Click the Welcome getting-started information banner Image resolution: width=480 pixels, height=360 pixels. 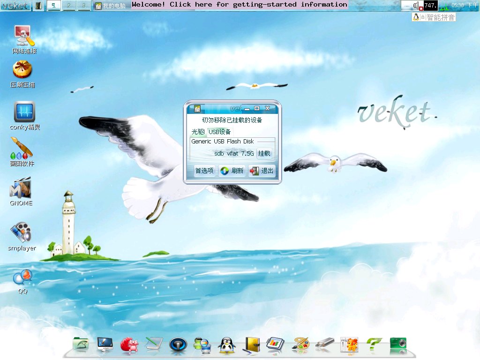(x=240, y=5)
